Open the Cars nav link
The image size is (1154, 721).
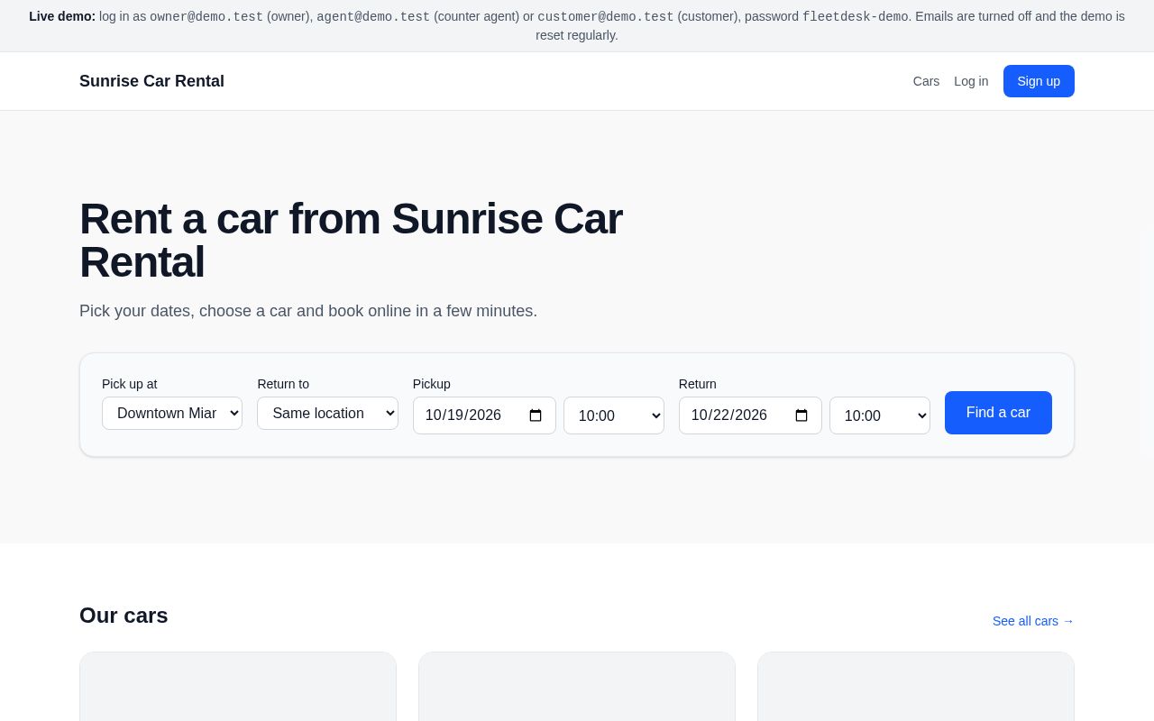click(926, 81)
